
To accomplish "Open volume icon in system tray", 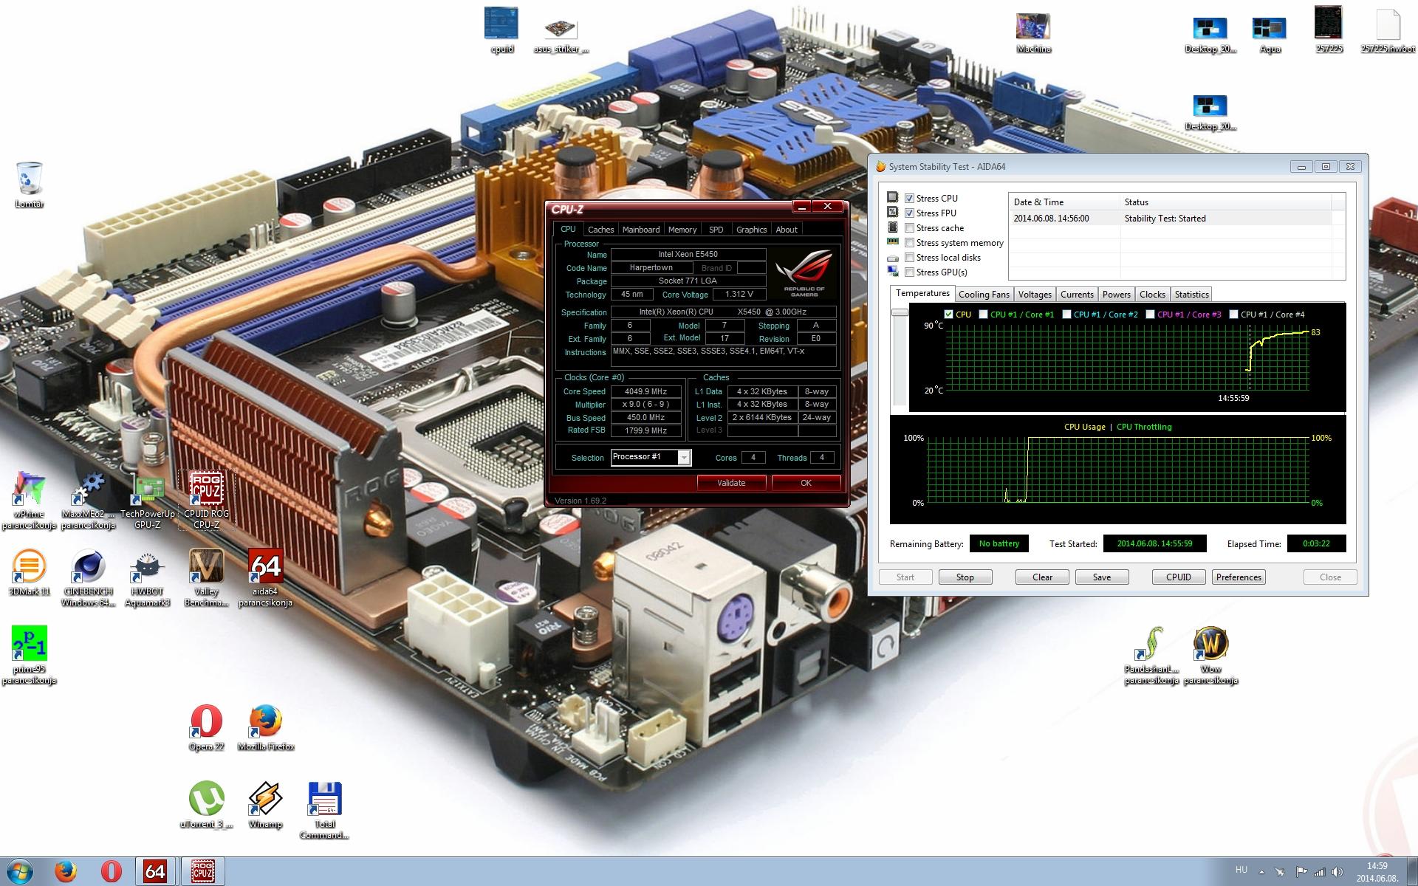I will click(1337, 872).
